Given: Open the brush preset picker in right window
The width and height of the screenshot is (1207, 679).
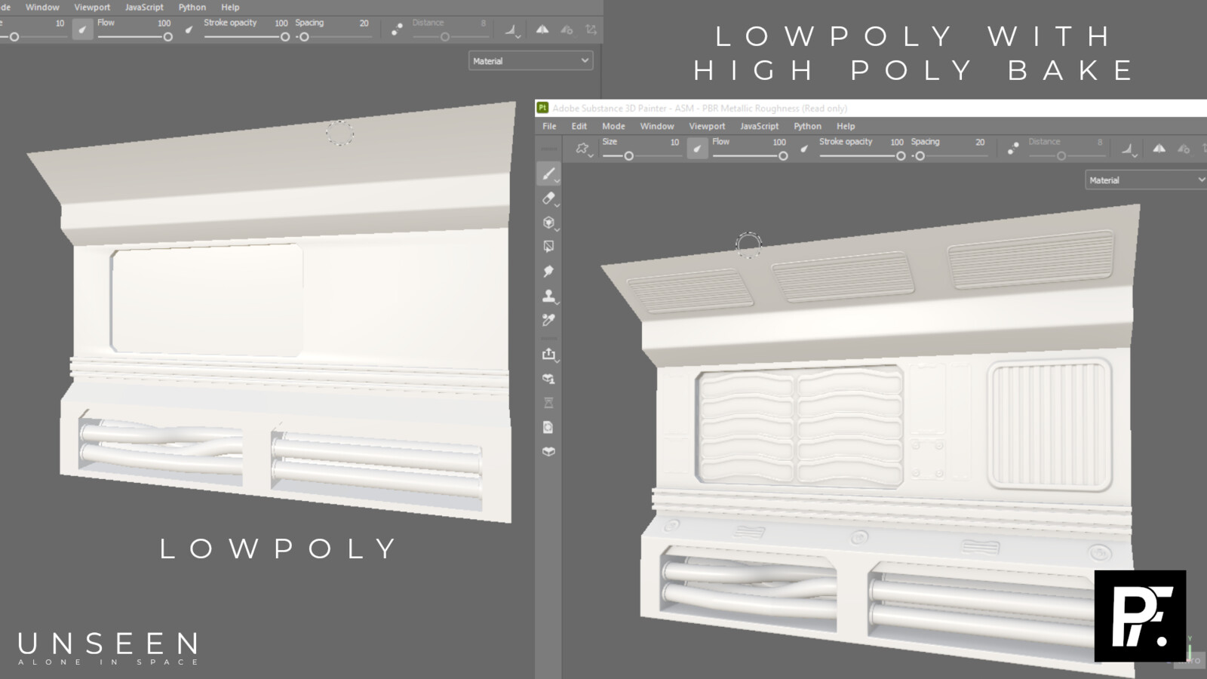Looking at the screenshot, I should (x=582, y=149).
